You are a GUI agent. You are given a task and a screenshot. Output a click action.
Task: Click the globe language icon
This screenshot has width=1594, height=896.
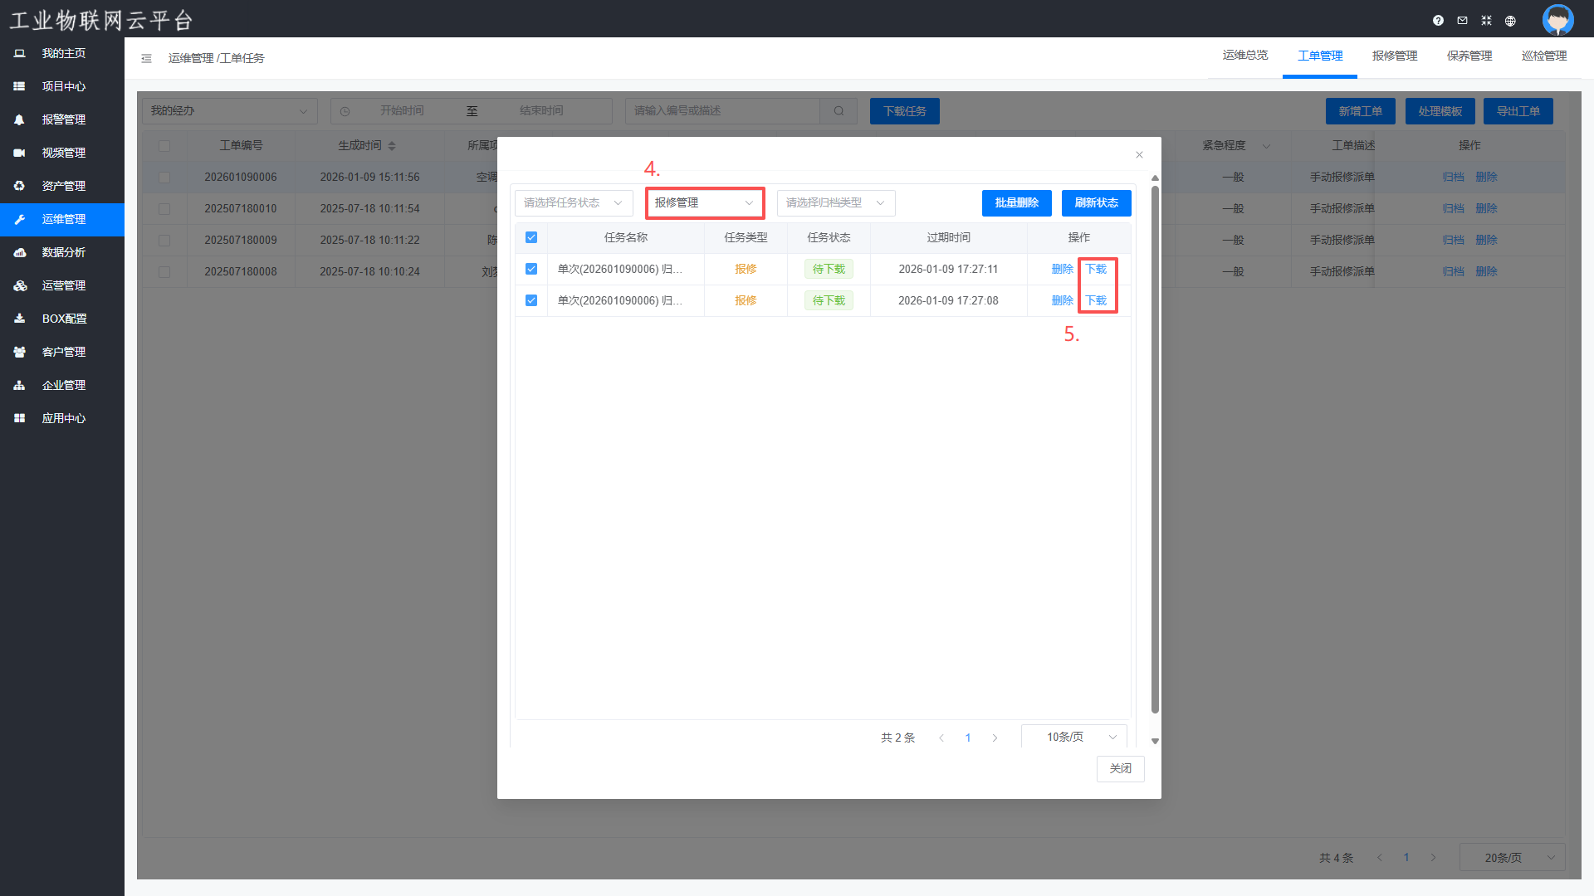(x=1510, y=21)
